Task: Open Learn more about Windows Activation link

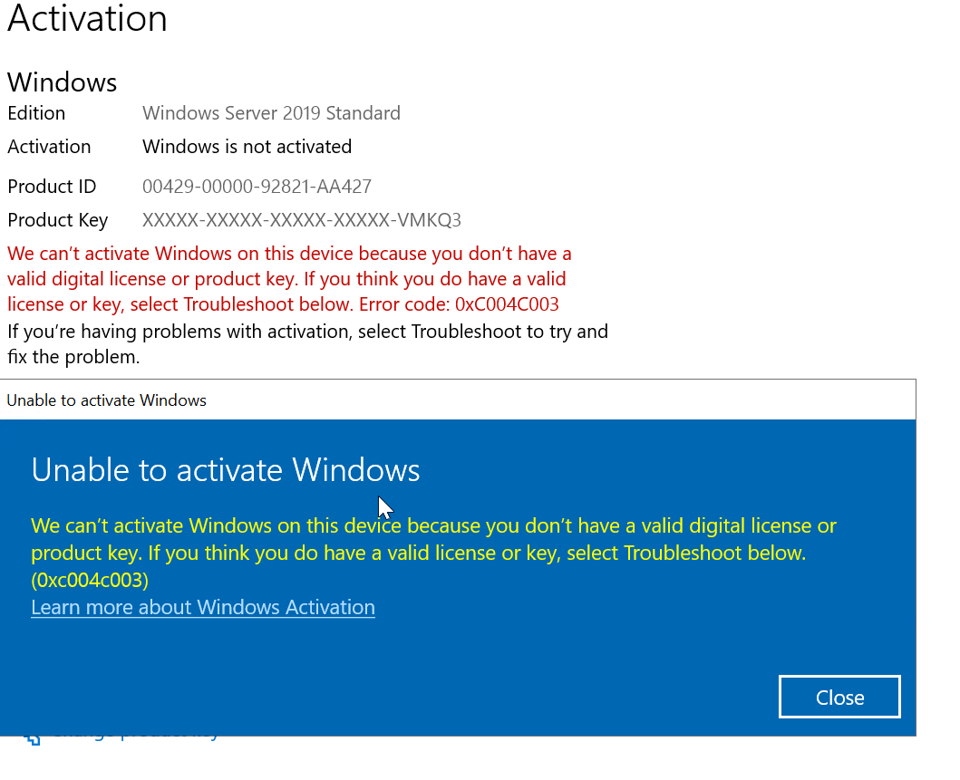Action: (203, 607)
